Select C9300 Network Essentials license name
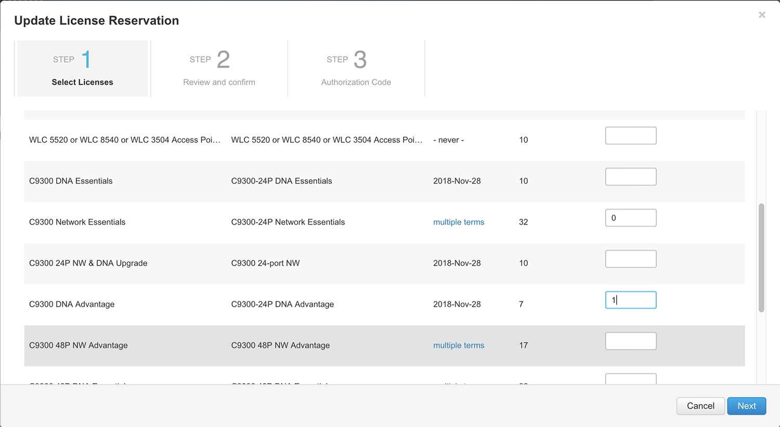 pos(77,222)
